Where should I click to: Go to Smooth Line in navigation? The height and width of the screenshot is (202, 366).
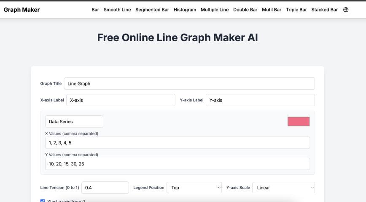117,10
